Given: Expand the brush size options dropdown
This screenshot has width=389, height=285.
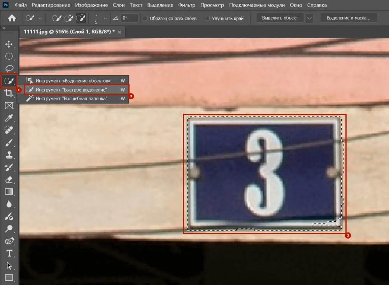Looking at the screenshot, I should coord(105,18).
